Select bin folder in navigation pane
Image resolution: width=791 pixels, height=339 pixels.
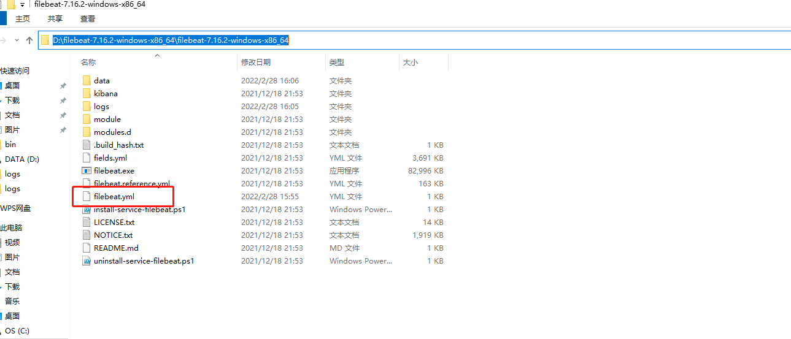10,145
